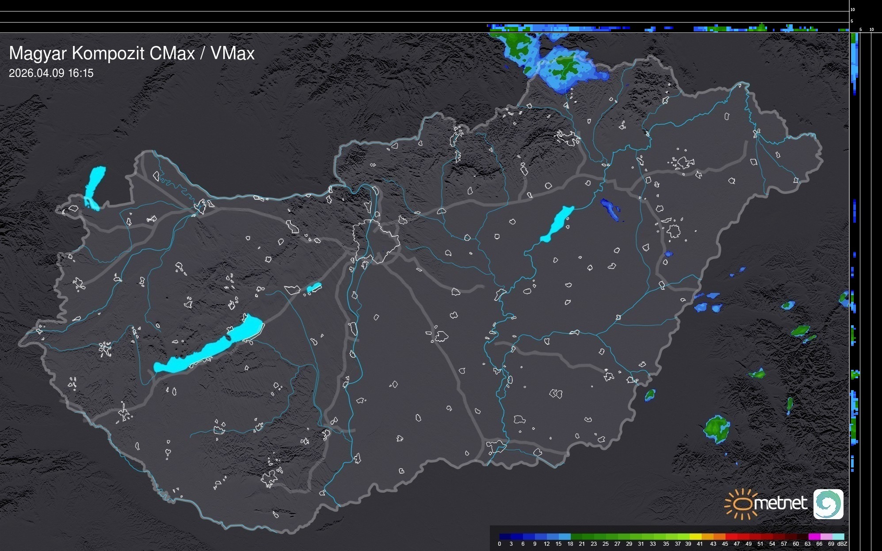The width and height of the screenshot is (882, 551).
Task: Click the light cyan 69 dBZ swatch
Action: (838, 536)
